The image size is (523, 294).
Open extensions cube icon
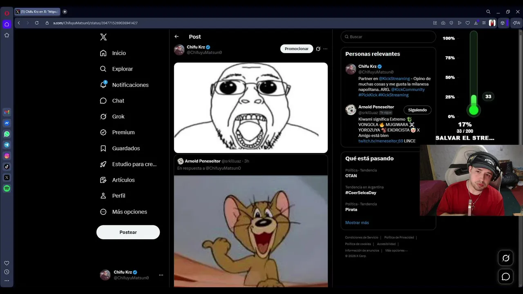503,23
